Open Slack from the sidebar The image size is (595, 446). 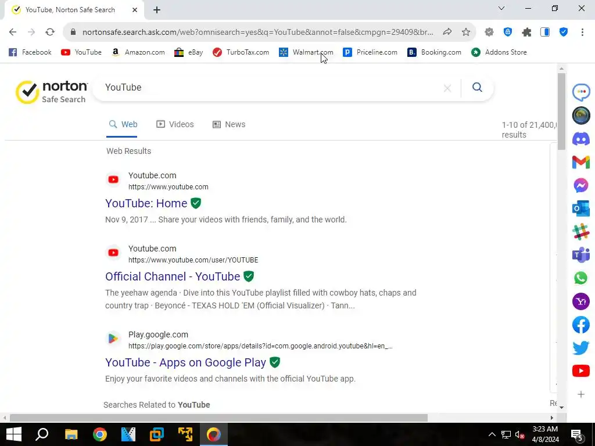tap(581, 232)
